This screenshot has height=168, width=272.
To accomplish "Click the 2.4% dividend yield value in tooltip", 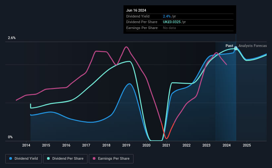I will click(167, 16).
